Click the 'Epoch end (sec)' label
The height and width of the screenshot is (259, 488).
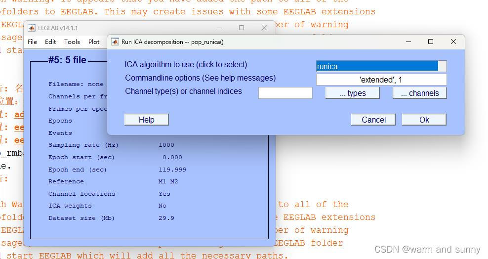pos(78,170)
